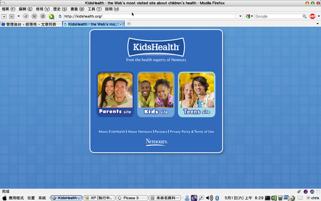Image resolution: width=321 pixels, height=201 pixels.
Task: Open the 位置 panel menu
Action: [31, 198]
